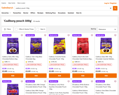The height and width of the screenshot is (95, 119).
Task: Clear the search field with the X icon
Action: (110, 8)
